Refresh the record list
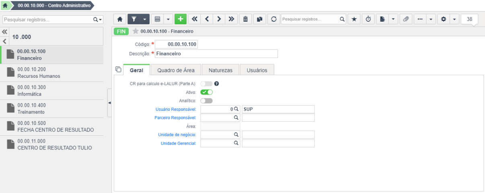The width and height of the screenshot is (485, 193). [273, 19]
